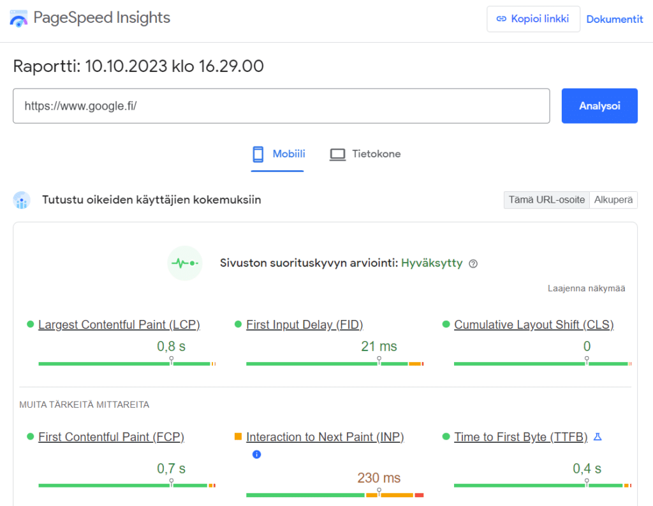This screenshot has height=506, width=653.
Task: Click the PageSpeed Insights logo icon
Action: (x=18, y=18)
